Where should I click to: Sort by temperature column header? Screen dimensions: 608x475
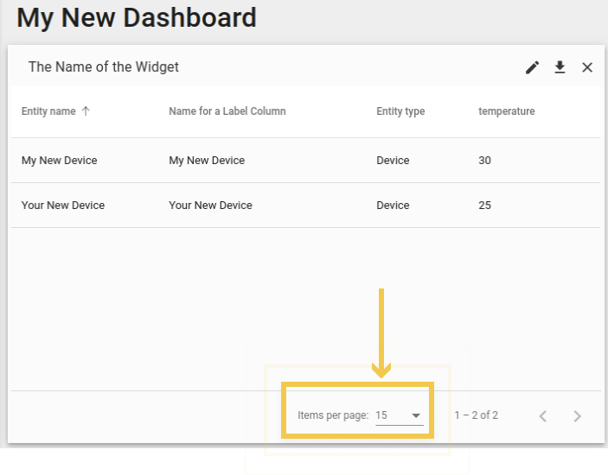pyautogui.click(x=507, y=111)
